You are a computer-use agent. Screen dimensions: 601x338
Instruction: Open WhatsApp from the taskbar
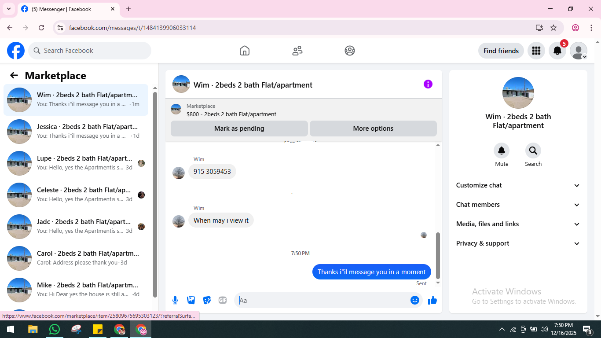[x=55, y=329]
